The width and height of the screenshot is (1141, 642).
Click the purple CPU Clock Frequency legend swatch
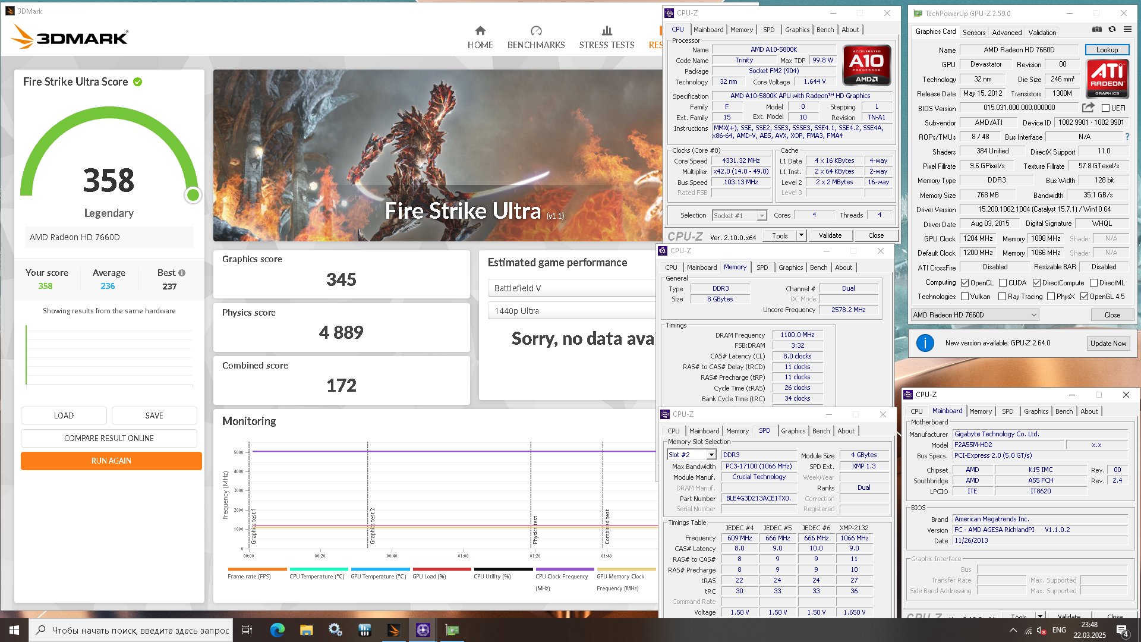pyautogui.click(x=565, y=569)
